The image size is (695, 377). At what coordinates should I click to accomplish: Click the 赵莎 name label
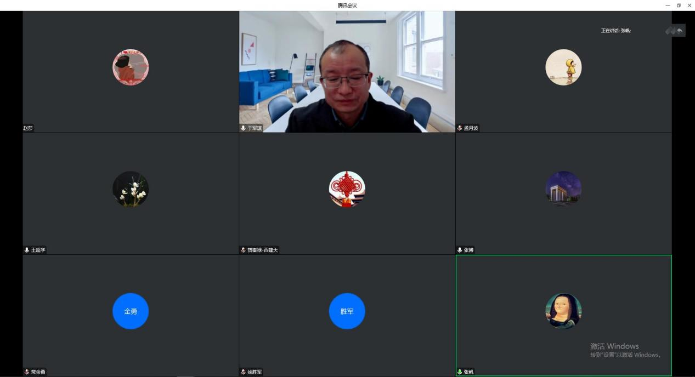(x=28, y=128)
